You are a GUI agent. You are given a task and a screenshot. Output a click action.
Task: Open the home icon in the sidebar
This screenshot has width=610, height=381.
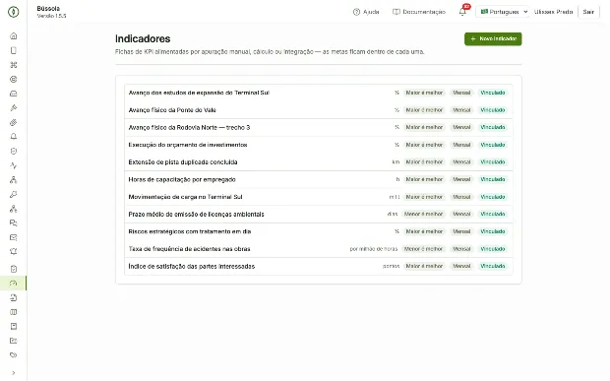pos(13,35)
